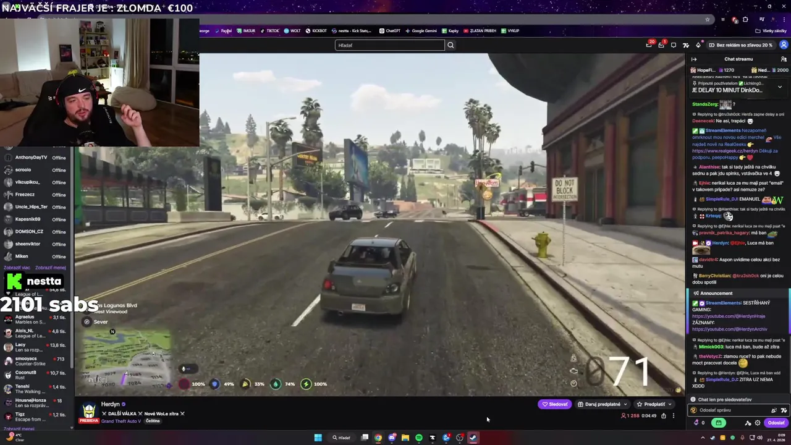
Task: Open the chat settings gear icon
Action: coord(758,423)
